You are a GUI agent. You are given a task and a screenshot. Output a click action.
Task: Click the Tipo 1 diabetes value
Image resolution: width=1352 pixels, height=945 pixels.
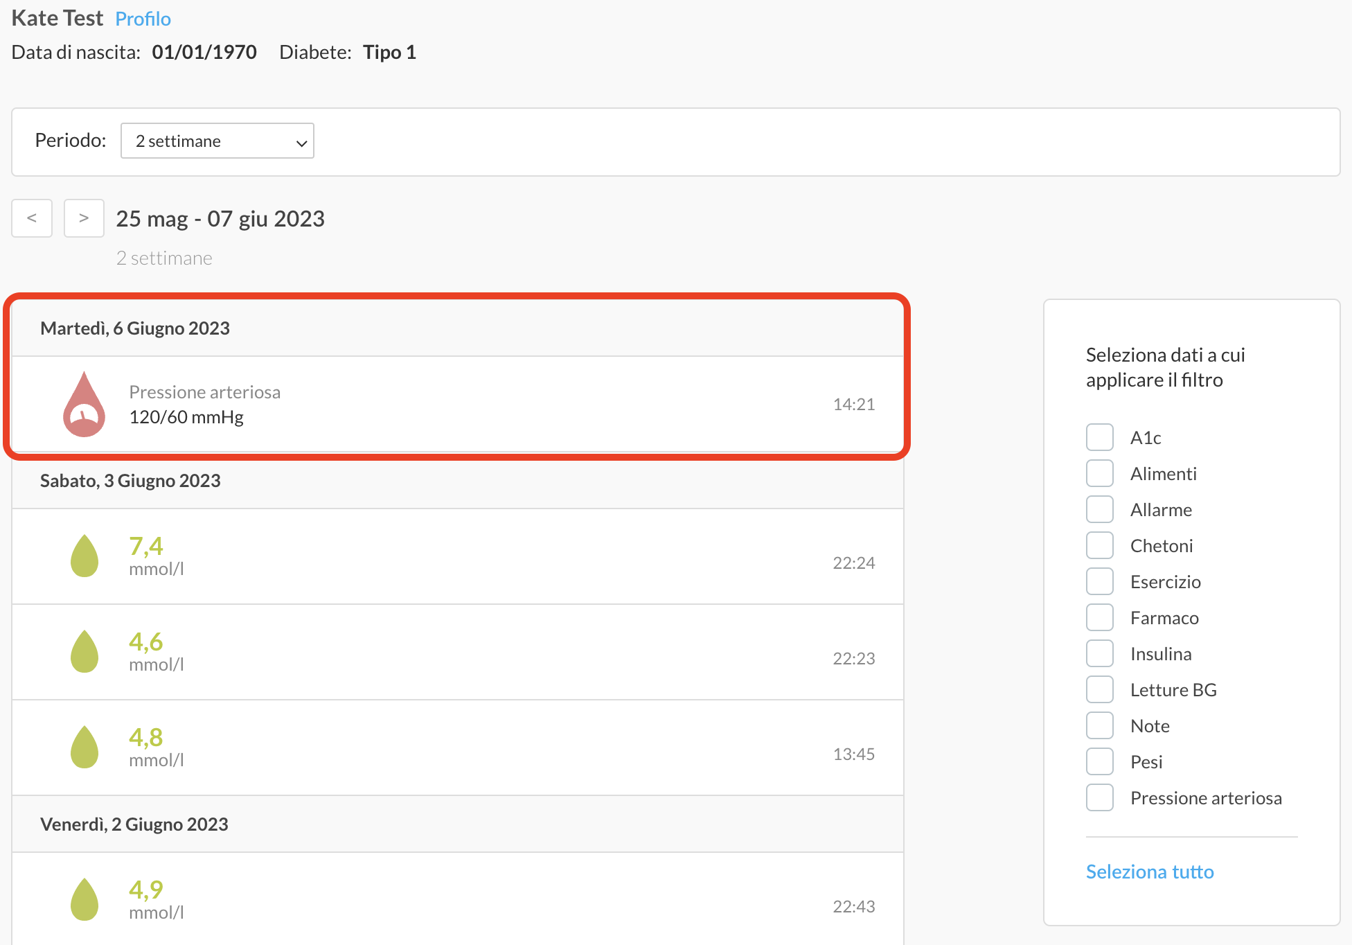(x=389, y=52)
